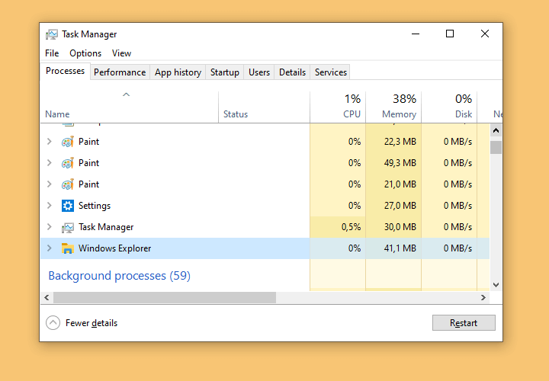The width and height of the screenshot is (549, 381).
Task: Click the Paint icon in the 49,3 MB row
Action: click(x=68, y=163)
